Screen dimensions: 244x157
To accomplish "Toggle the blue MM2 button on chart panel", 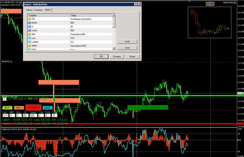I will (x=48, y=108).
